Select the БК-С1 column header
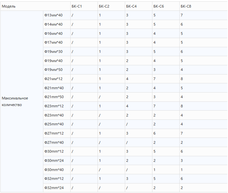 tap(77, 7)
